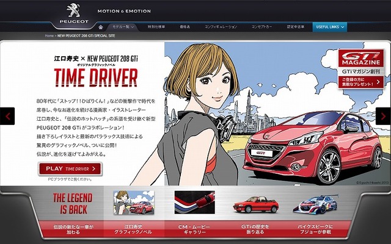The width and height of the screenshot is (391, 244).
Task: Open 認定中古車 menu item
Action: (296, 27)
